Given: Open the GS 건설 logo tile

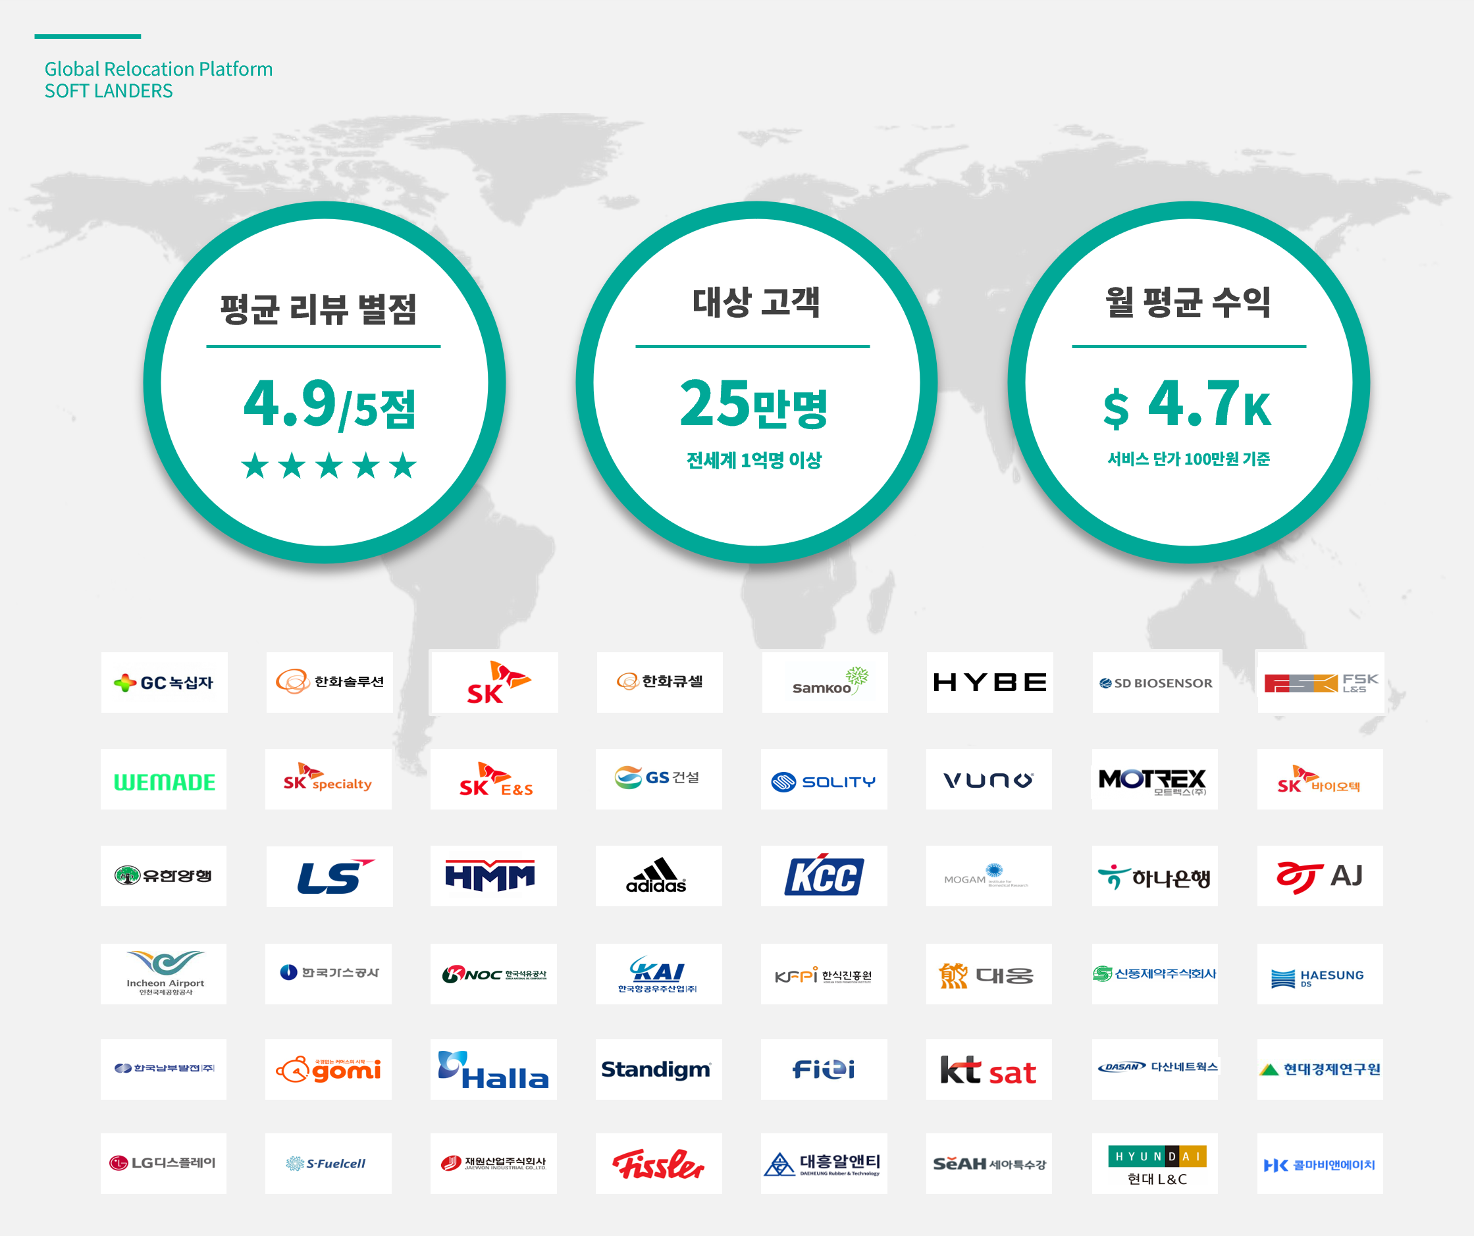Looking at the screenshot, I should 659,779.
